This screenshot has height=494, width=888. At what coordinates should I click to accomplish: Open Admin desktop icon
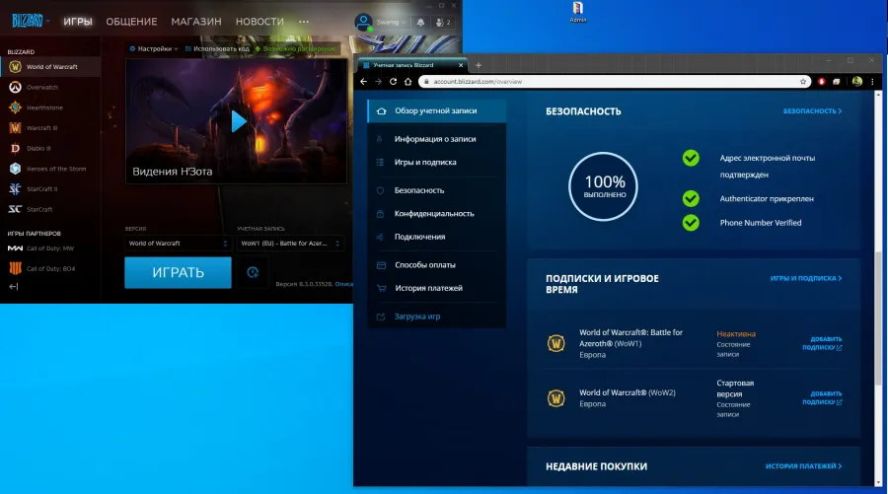pyautogui.click(x=577, y=12)
